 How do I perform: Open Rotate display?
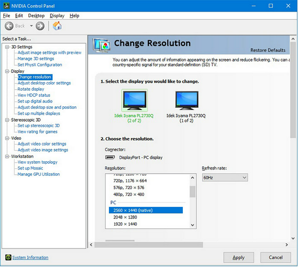(31, 89)
